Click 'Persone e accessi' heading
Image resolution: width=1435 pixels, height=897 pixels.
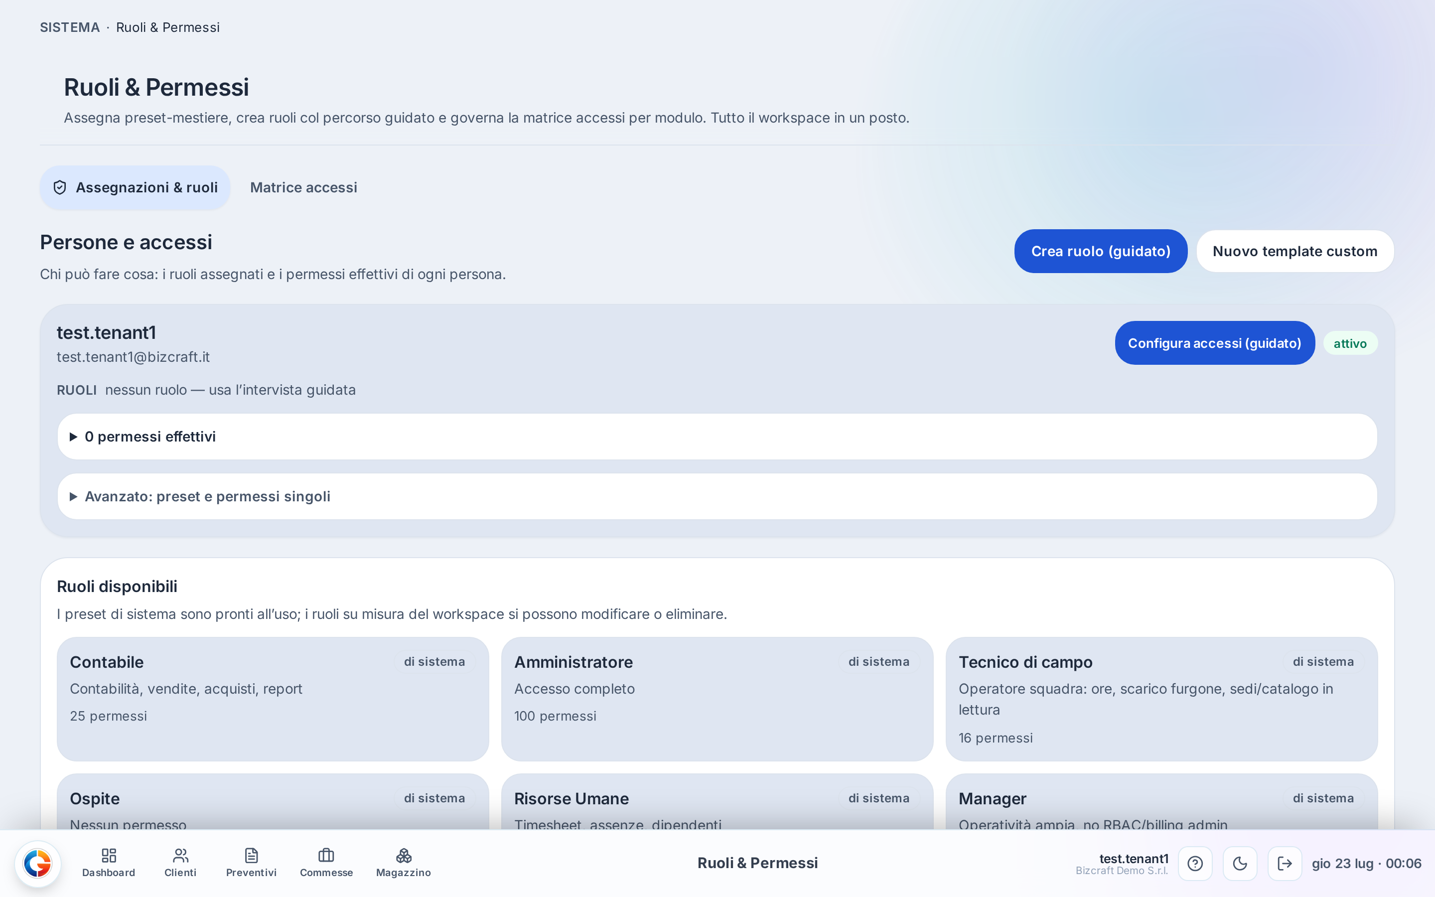coord(126,242)
